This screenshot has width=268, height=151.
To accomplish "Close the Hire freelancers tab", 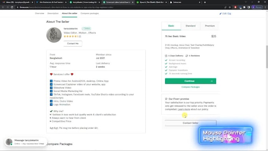I will [66, 2].
